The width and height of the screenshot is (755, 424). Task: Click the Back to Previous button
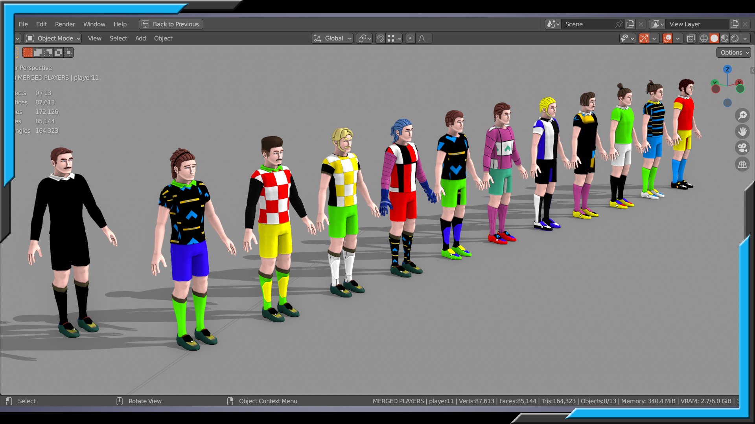click(171, 24)
